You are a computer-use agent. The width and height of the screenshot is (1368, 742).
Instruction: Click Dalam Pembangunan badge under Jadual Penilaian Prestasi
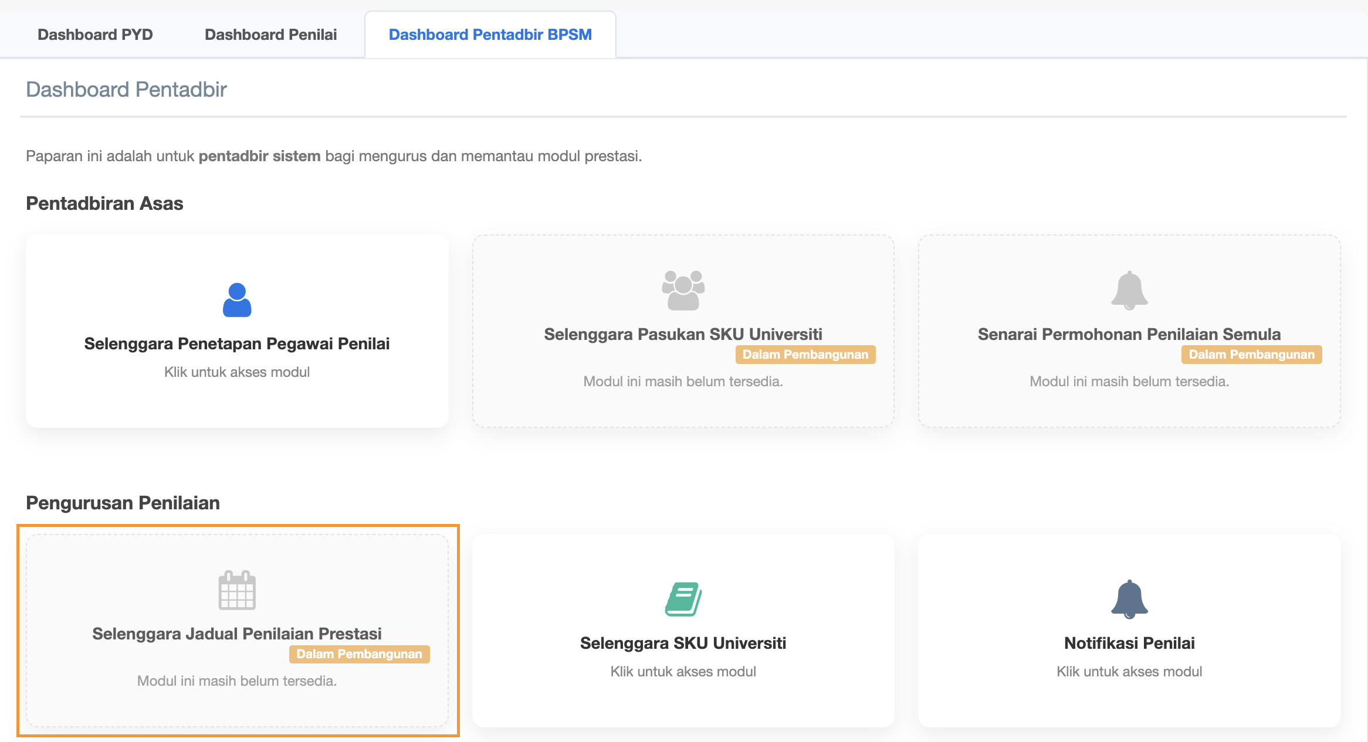[359, 654]
